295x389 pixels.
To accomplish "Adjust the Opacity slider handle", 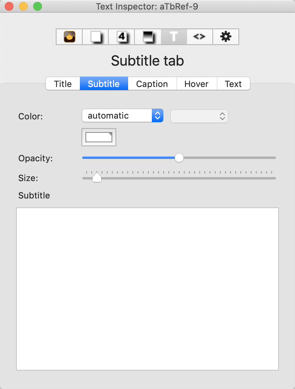I will point(179,158).
